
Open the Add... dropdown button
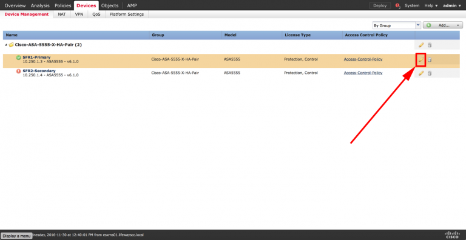[443, 25]
